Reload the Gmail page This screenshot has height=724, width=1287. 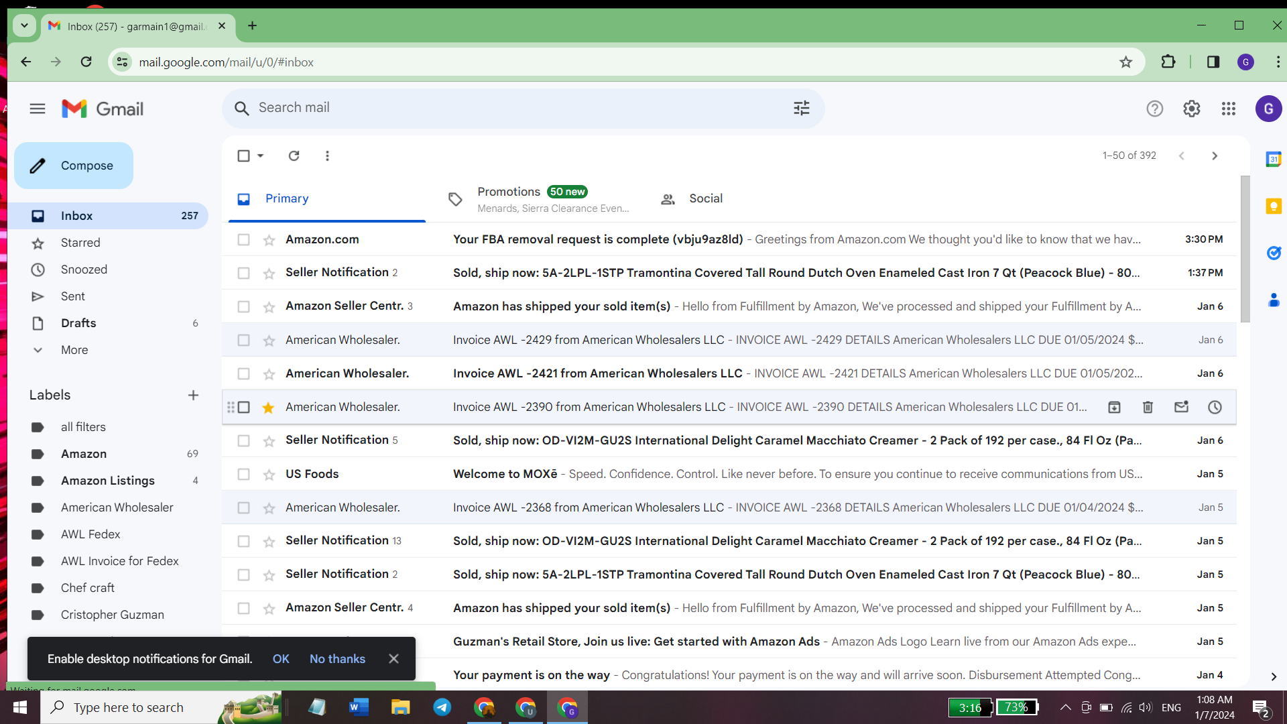[x=86, y=62]
